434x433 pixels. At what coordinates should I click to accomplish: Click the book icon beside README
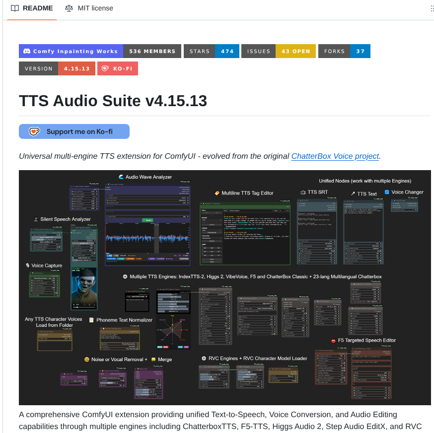click(x=16, y=8)
